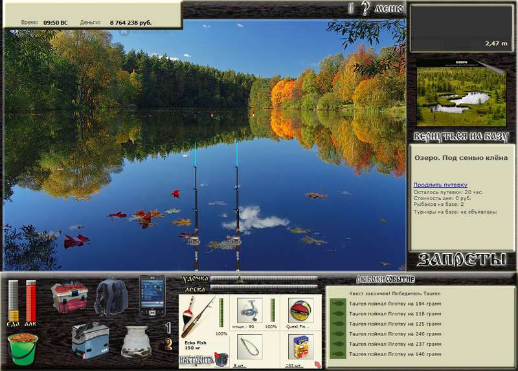Open the fish keep net
The image size is (518, 371).
pos(136,343)
